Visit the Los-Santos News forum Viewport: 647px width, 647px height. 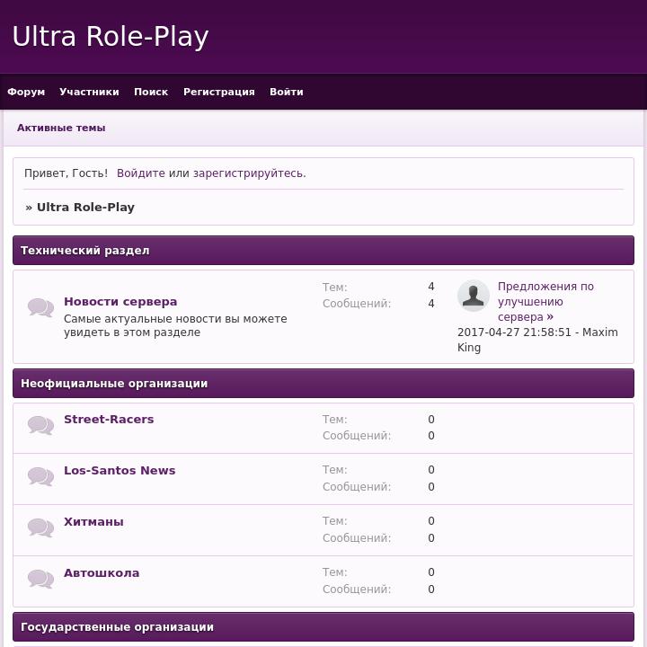120,471
